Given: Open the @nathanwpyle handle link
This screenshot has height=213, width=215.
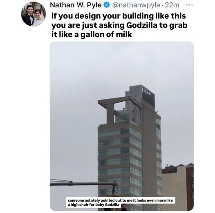Looking at the screenshot, I should tap(136, 5).
